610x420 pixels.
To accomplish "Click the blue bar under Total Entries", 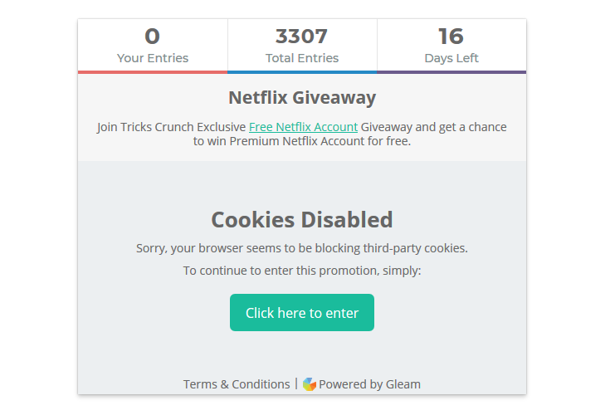I will click(x=302, y=72).
